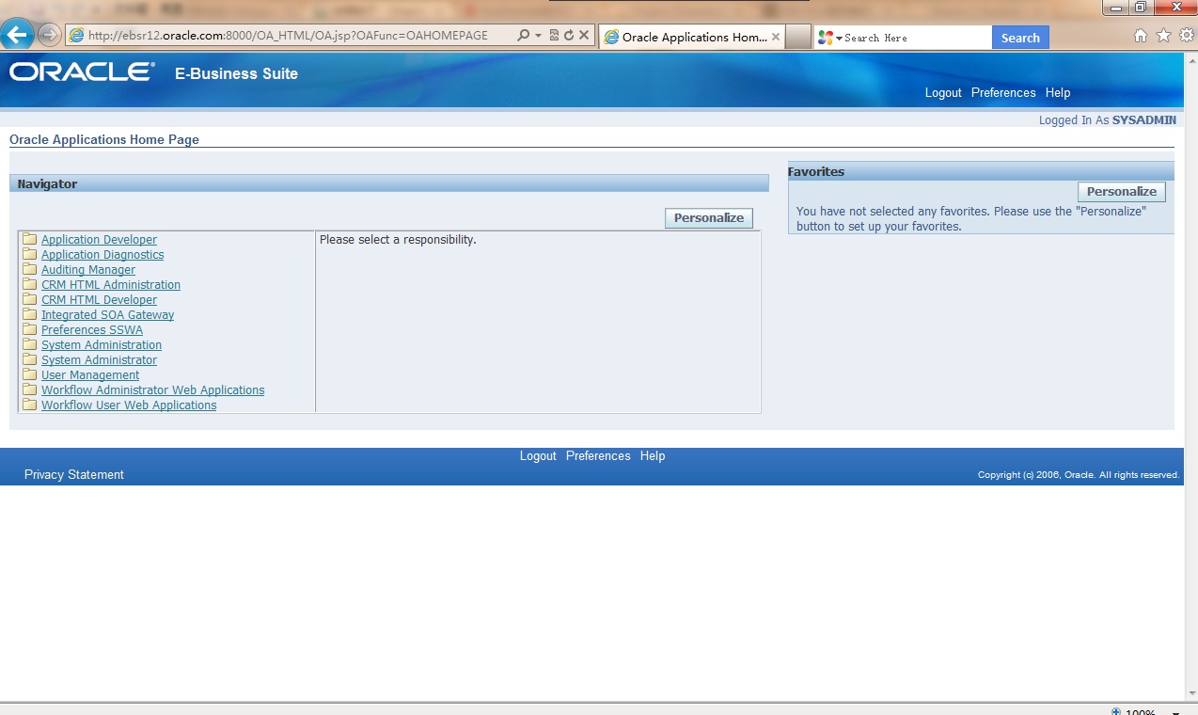The height and width of the screenshot is (715, 1198).
Task: Click the folder icon beside CRM HTML Developer
Action: coord(30,299)
